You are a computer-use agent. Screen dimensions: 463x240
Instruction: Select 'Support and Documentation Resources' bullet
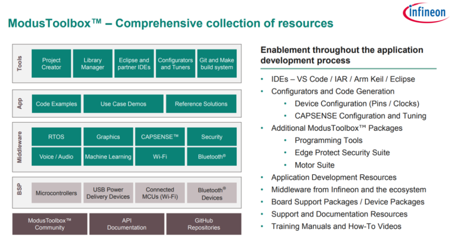click(339, 214)
